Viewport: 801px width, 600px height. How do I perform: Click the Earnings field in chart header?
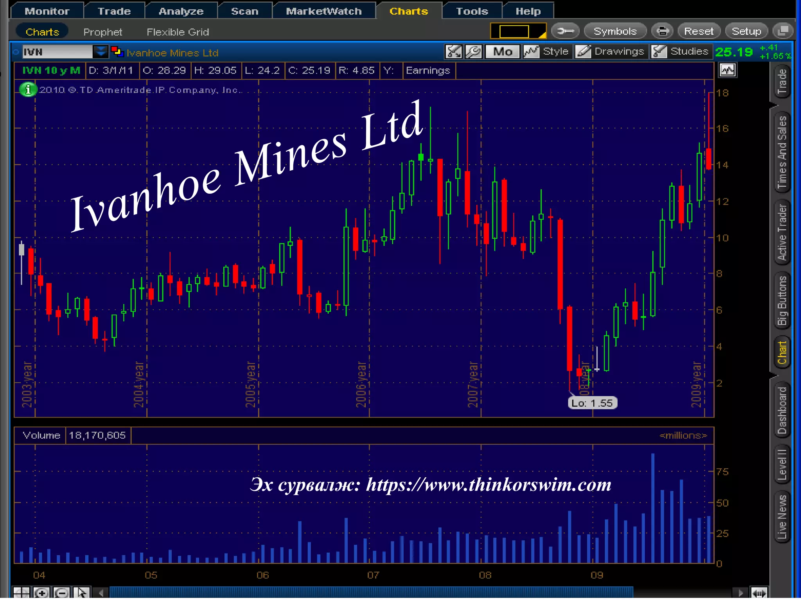[x=428, y=70]
